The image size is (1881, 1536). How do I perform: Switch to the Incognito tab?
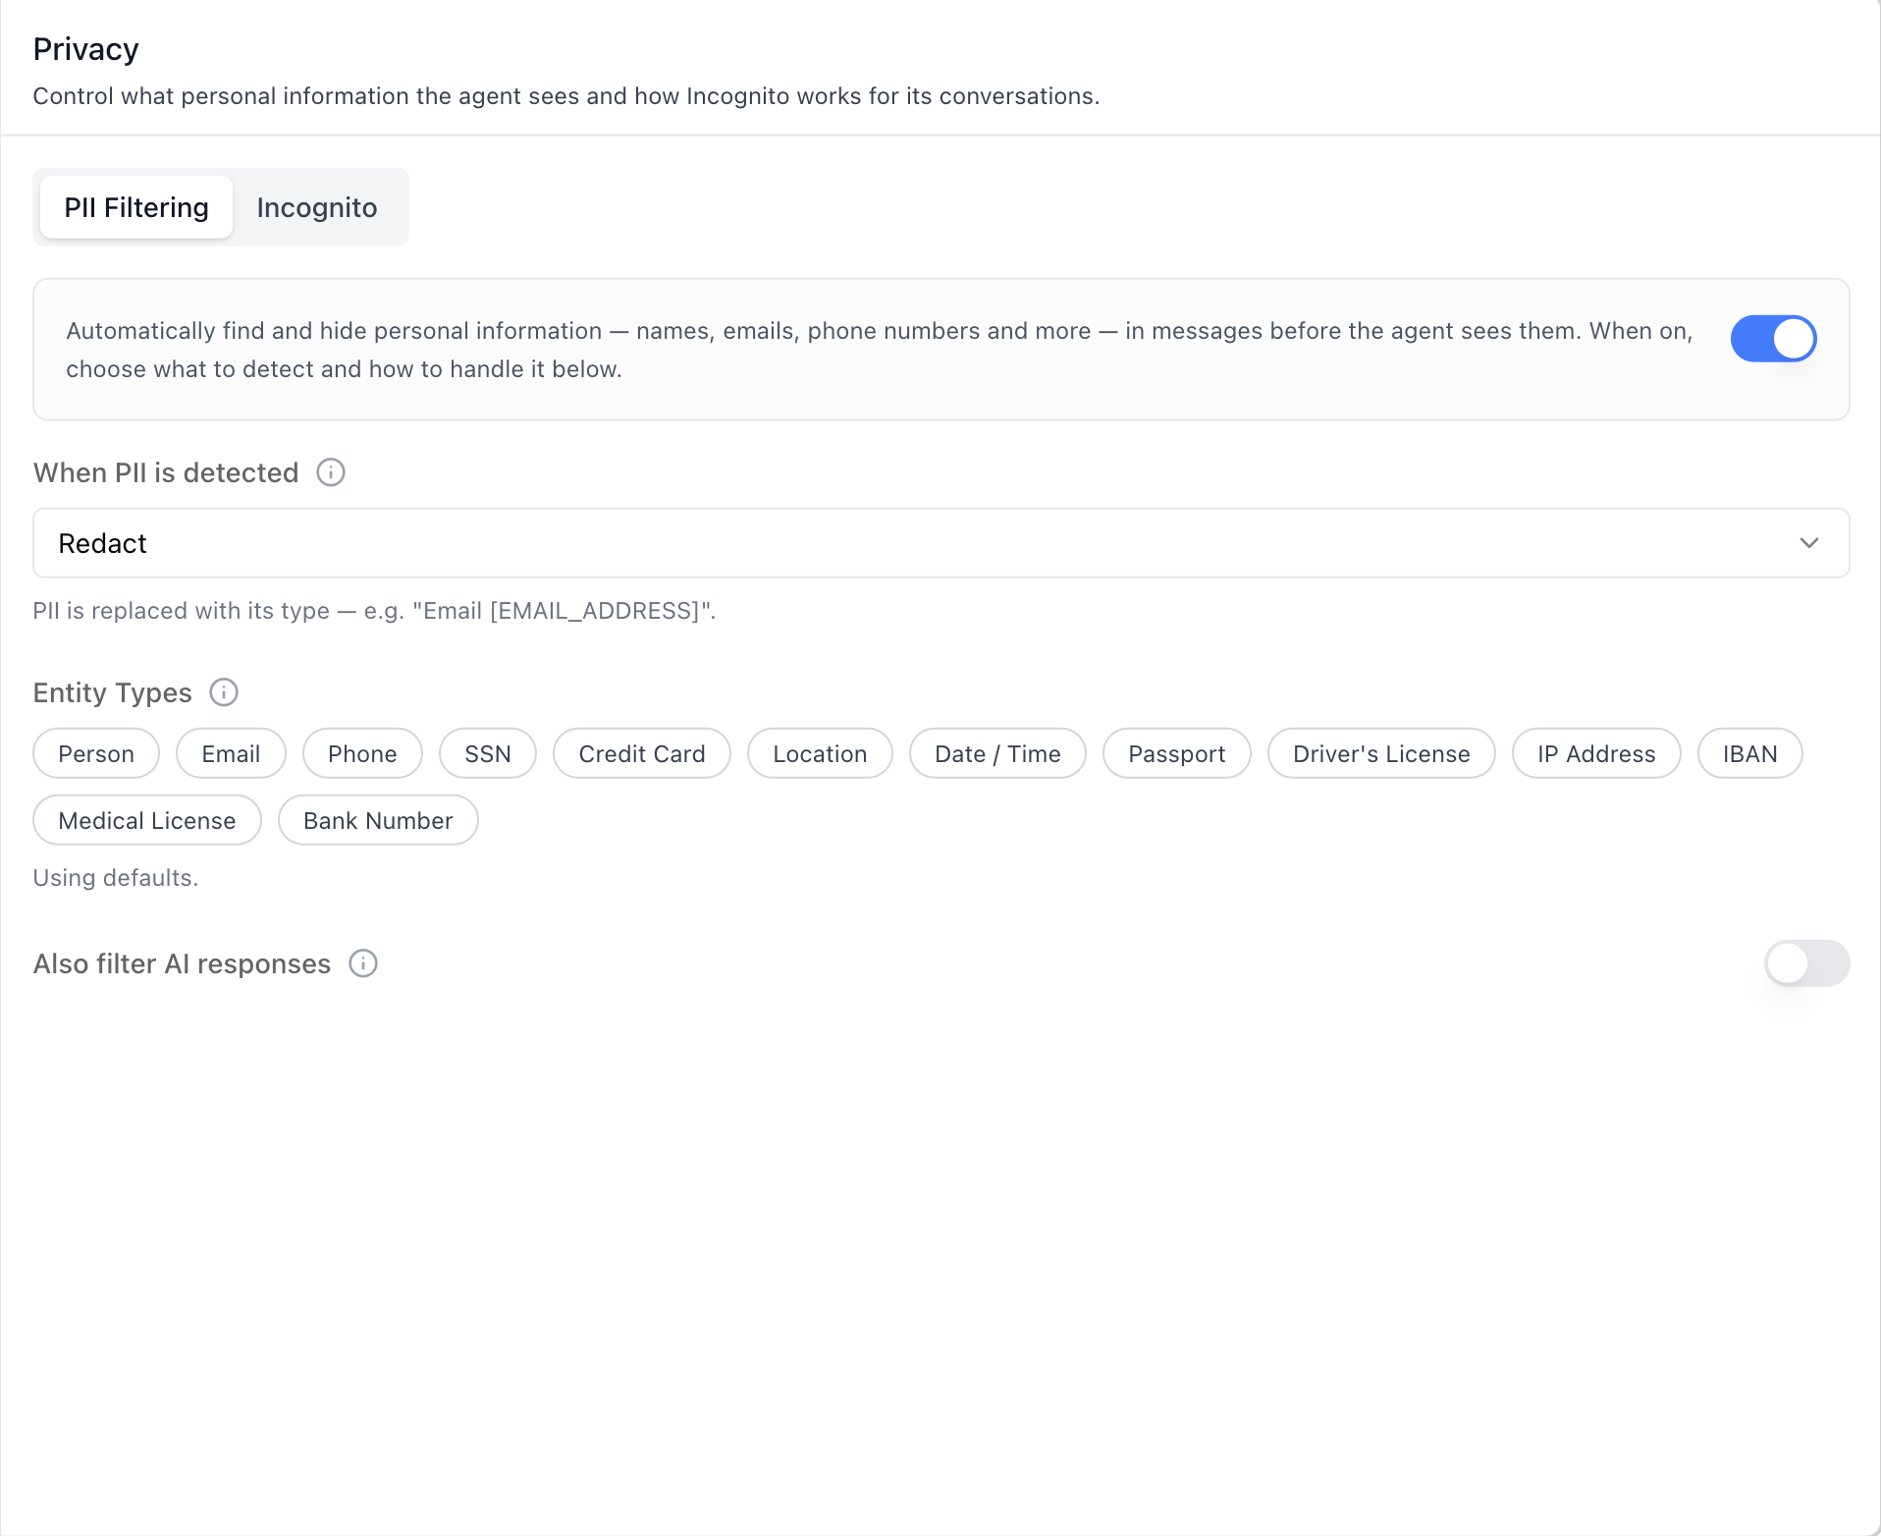(x=317, y=207)
